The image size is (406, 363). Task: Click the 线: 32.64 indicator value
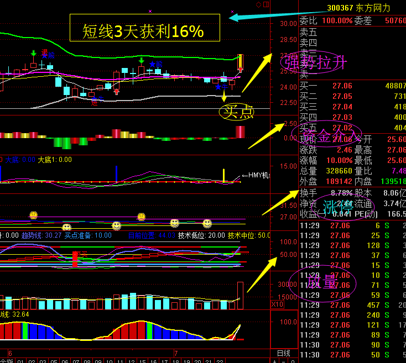click(14, 314)
